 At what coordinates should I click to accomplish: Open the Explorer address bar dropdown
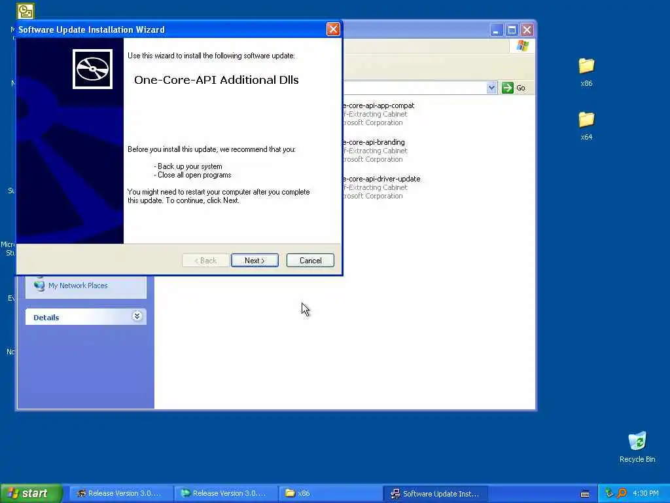tap(491, 88)
